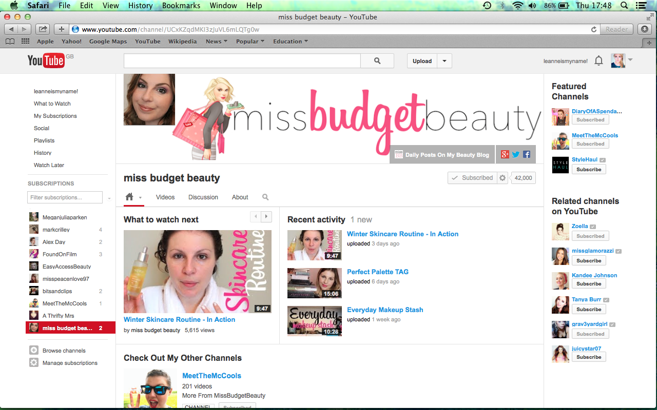The width and height of the screenshot is (657, 410).
Task: Click Safari forward arrow
Action: (25, 29)
